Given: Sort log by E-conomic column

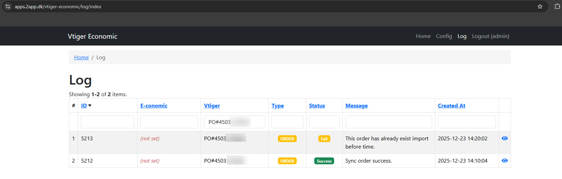Looking at the screenshot, I should (154, 106).
